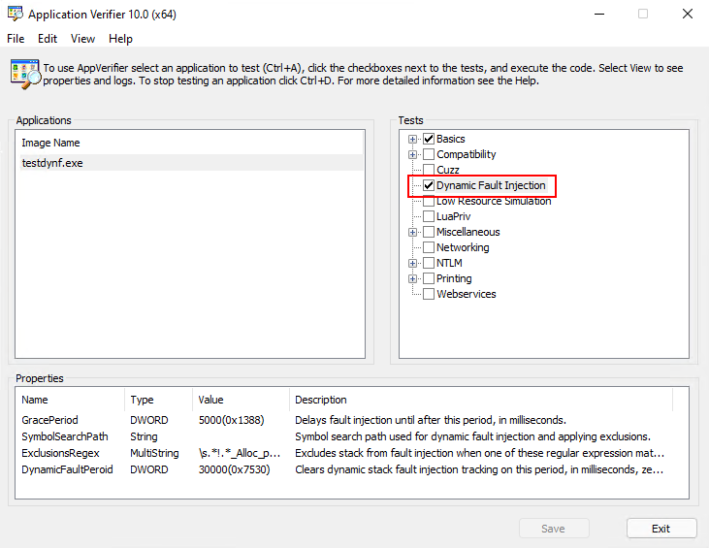Select the NTLM test label
This screenshot has width=709, height=548.
point(449,263)
